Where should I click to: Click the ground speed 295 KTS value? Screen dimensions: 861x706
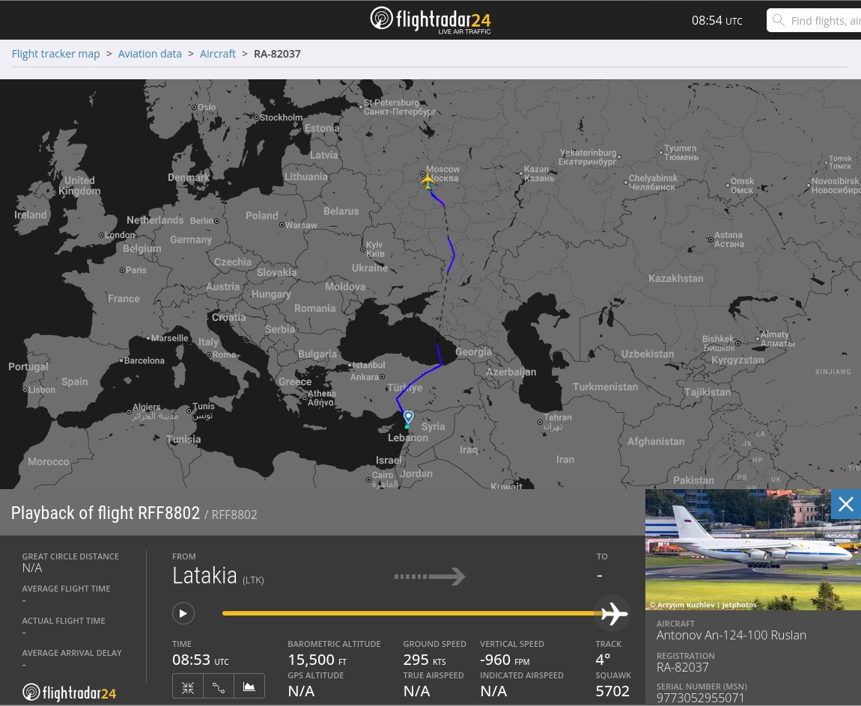tap(425, 660)
